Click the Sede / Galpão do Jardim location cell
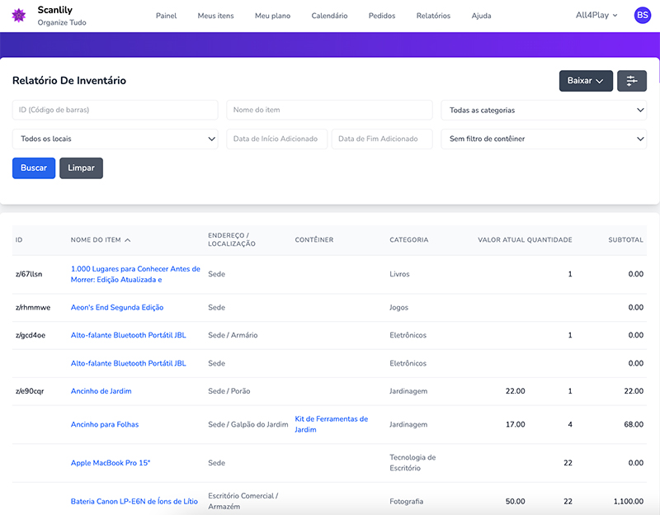Screen dimensions: 660x515 click(248, 424)
